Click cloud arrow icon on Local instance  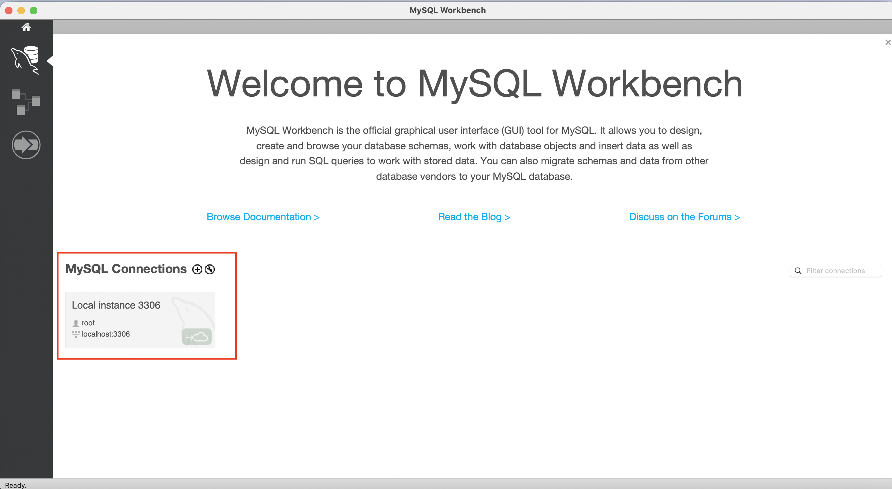click(197, 336)
